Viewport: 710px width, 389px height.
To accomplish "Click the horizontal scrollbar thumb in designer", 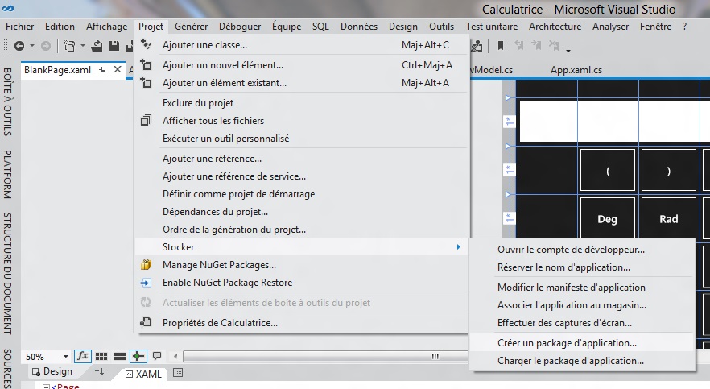I will (x=326, y=357).
